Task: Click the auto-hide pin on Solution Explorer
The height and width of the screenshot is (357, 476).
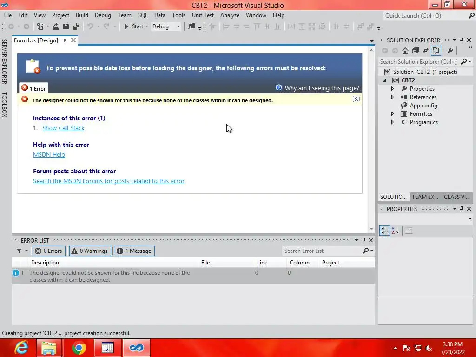Action: [x=462, y=40]
